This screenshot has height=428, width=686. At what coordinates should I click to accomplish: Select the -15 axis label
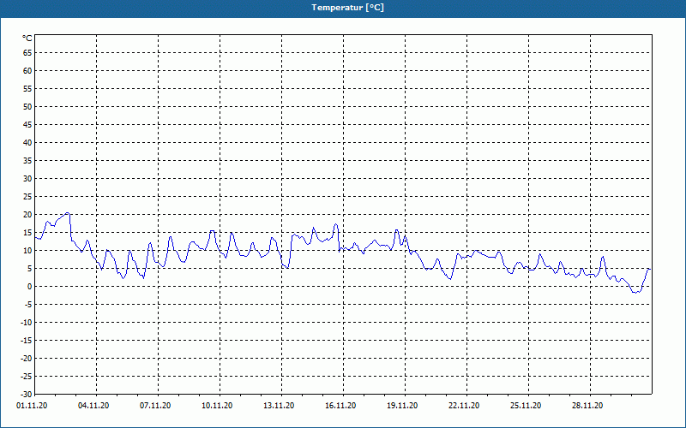(x=27, y=340)
